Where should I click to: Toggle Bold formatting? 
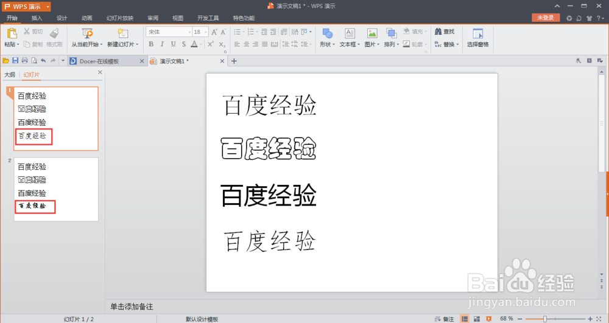(x=151, y=44)
